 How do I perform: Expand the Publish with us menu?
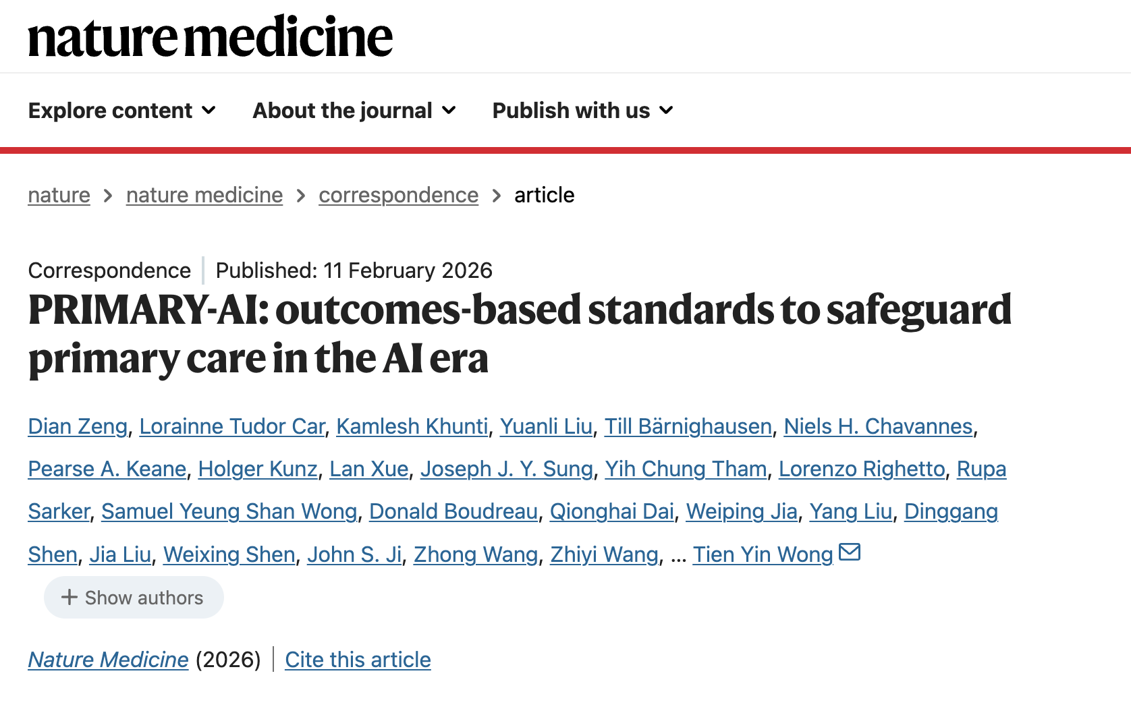(582, 111)
